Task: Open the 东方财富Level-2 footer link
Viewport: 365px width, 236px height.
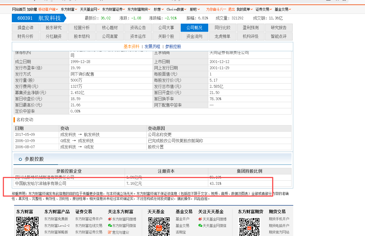Action: (57, 226)
